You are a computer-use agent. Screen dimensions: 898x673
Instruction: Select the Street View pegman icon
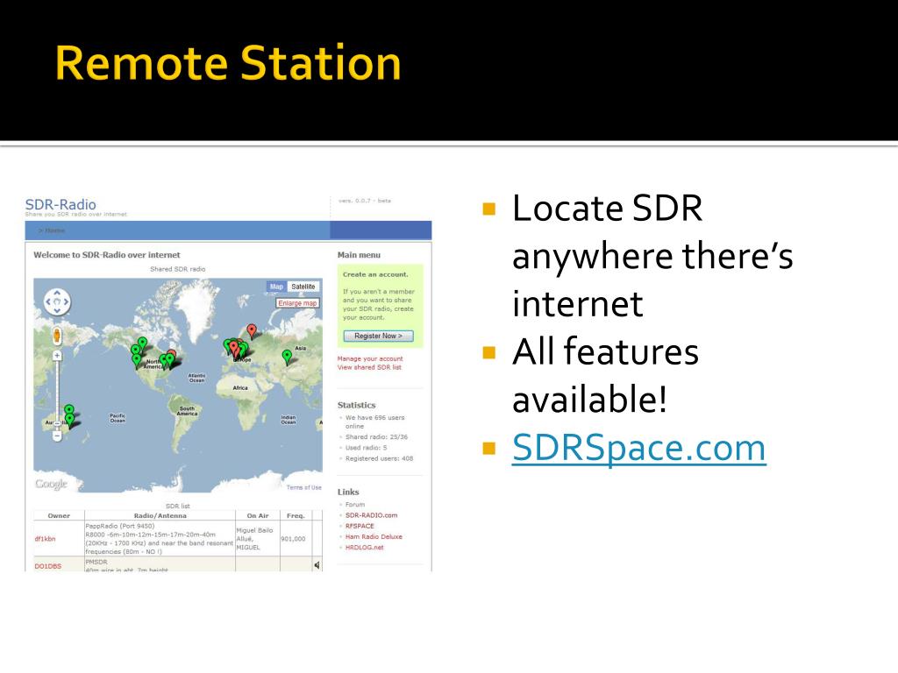(x=57, y=336)
